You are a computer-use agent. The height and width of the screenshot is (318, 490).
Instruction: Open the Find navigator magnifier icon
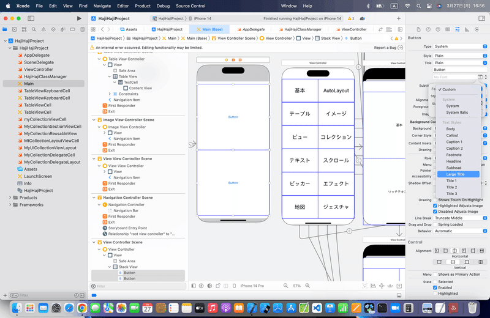(34, 29)
